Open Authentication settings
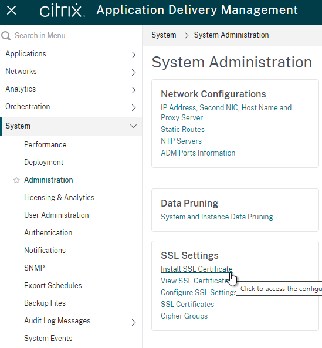Image resolution: width=322 pixels, height=348 pixels. [x=48, y=232]
